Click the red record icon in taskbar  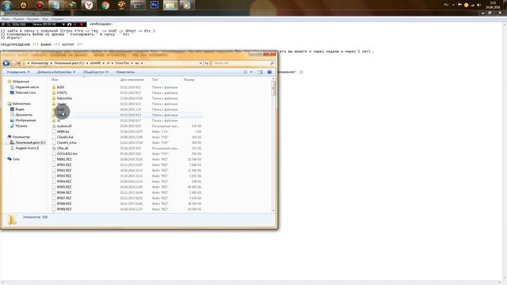[x=40, y=5]
